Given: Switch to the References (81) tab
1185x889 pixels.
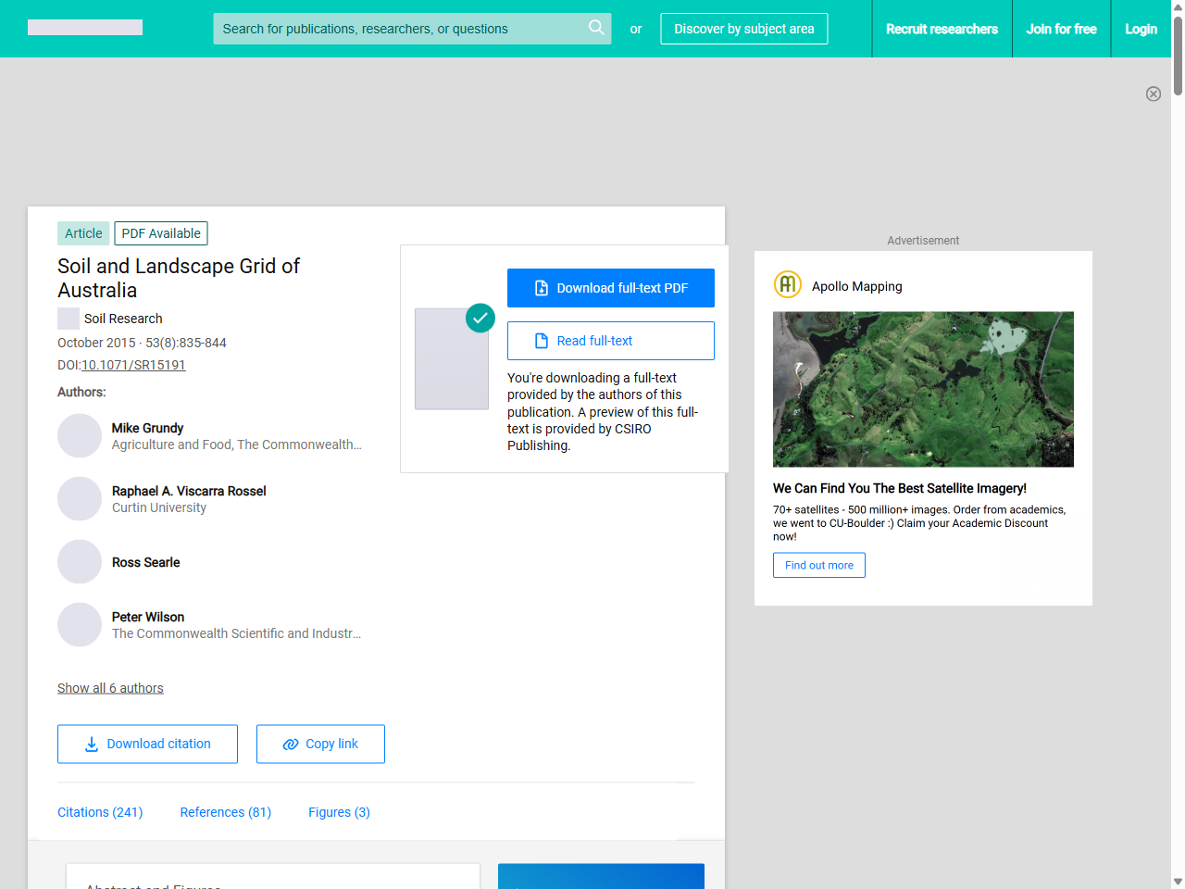Looking at the screenshot, I should (x=225, y=812).
